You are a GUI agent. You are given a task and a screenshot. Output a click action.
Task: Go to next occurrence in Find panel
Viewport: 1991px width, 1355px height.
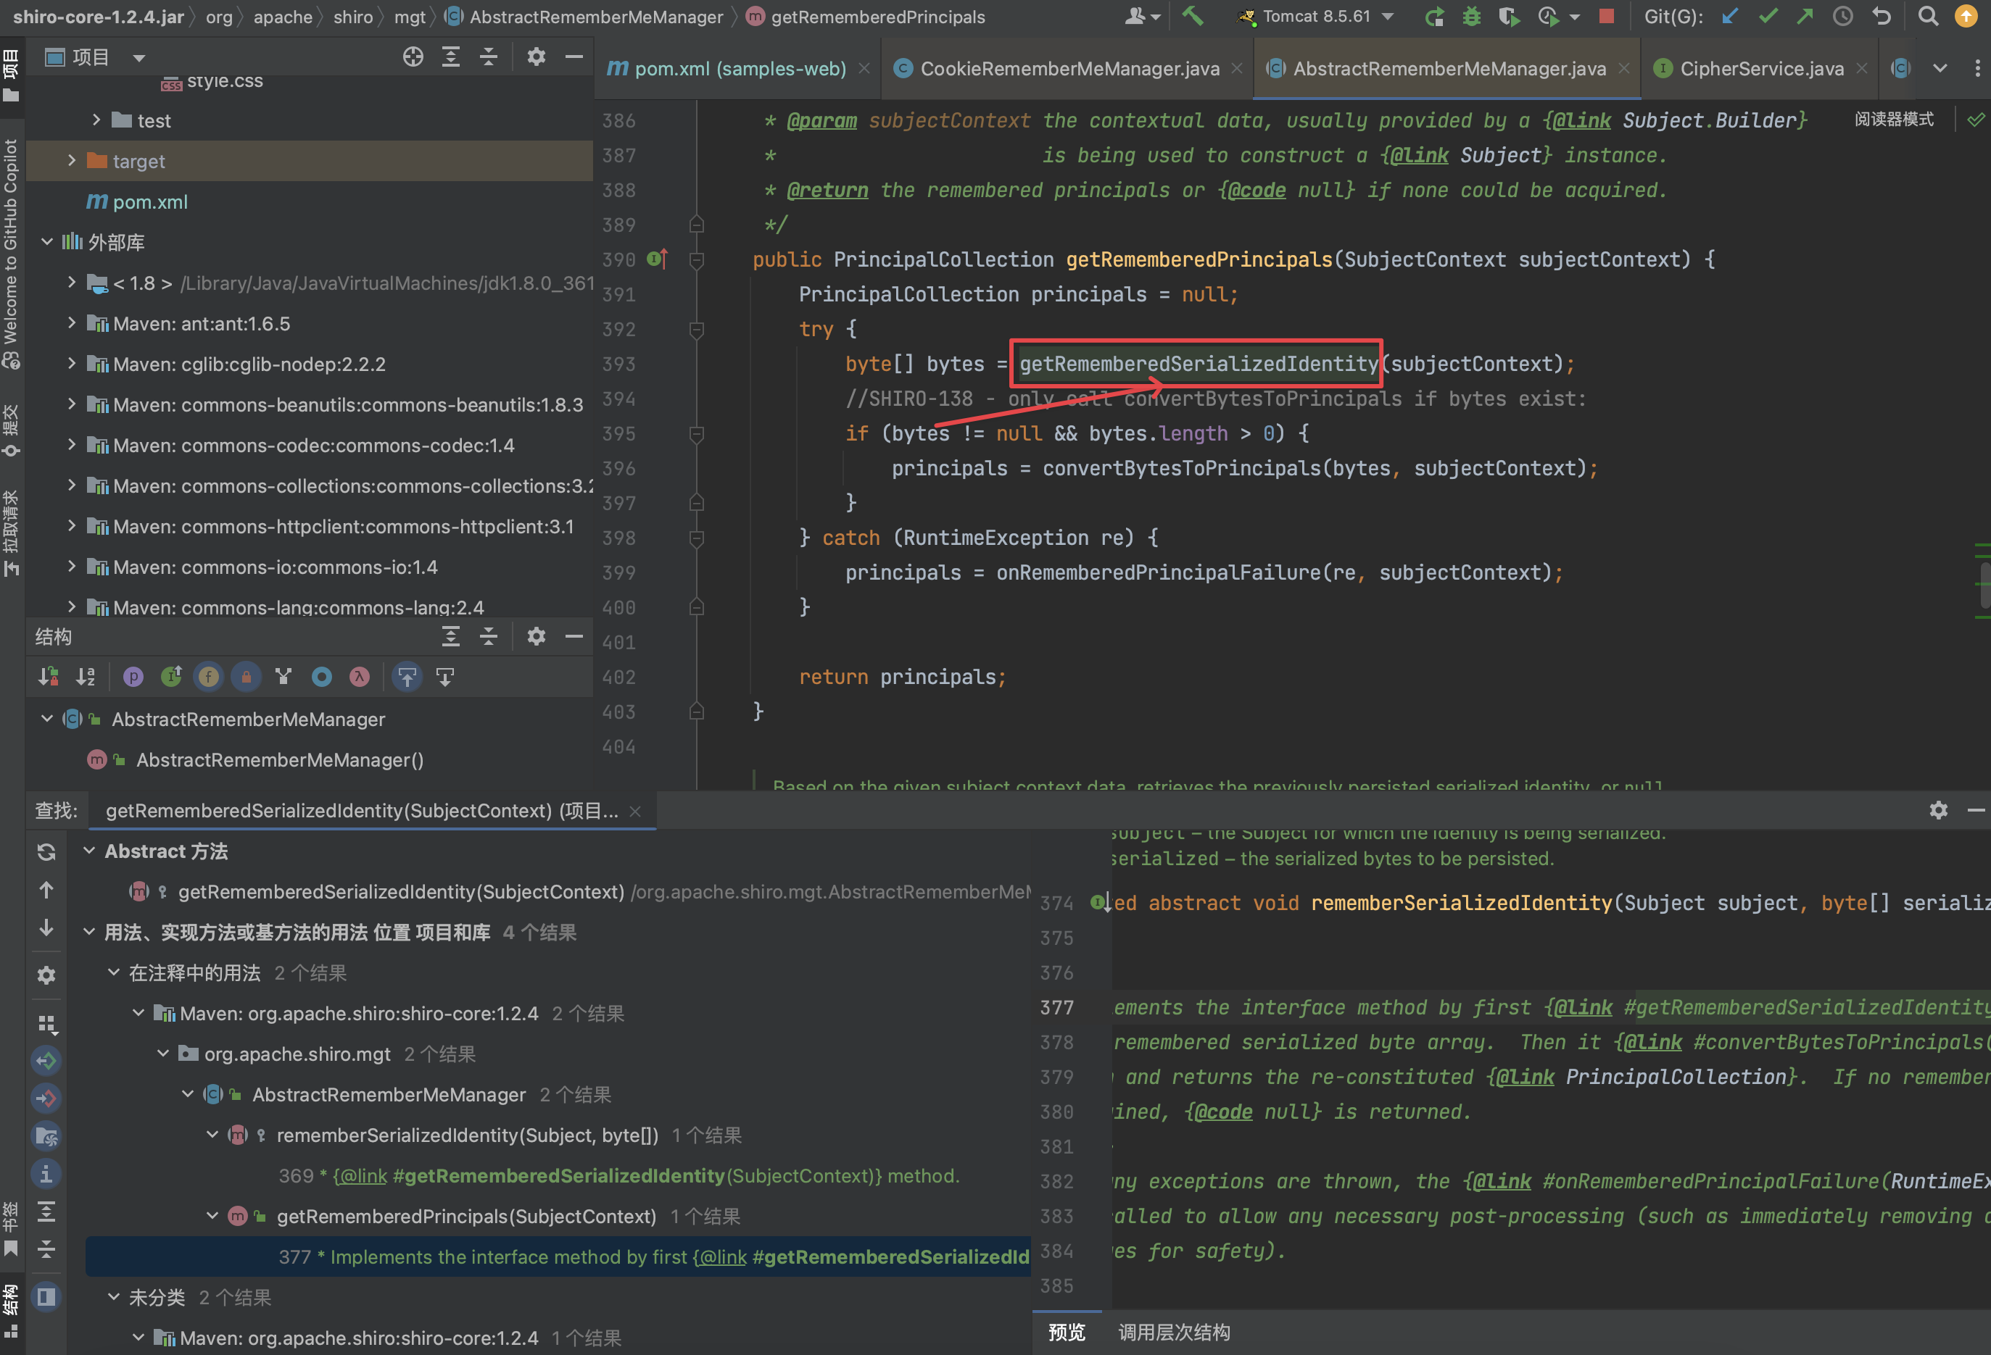pos(46,928)
